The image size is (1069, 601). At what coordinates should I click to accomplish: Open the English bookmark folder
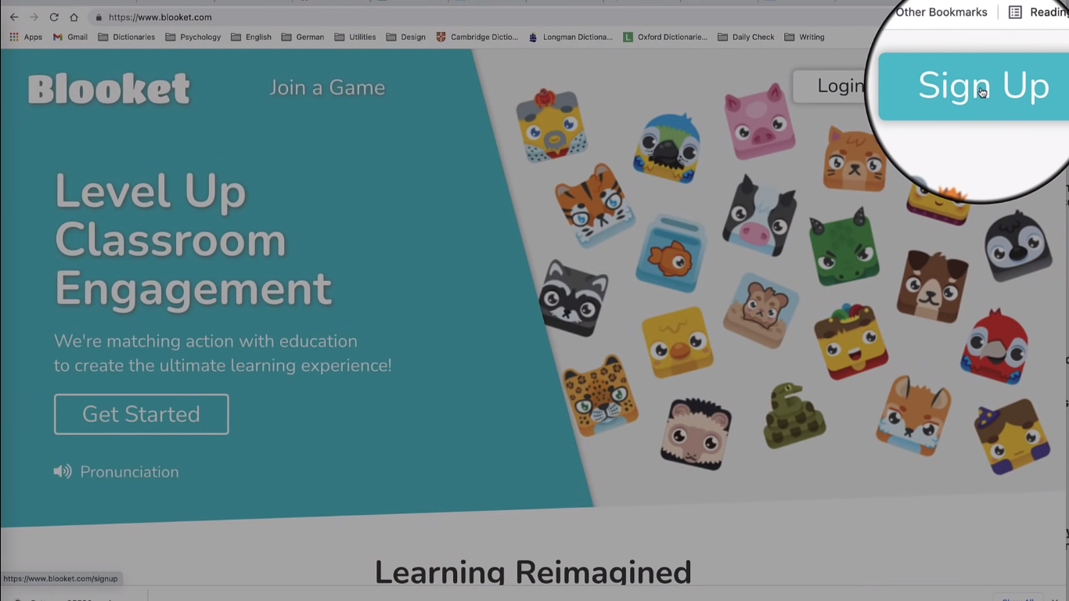point(251,37)
